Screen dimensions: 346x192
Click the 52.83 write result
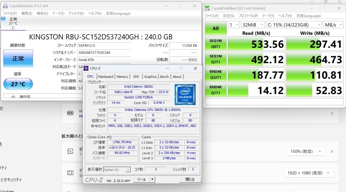[315, 90]
